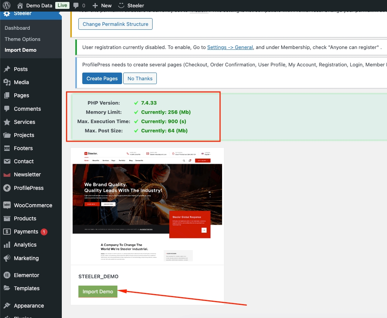Click the Create Pages button

point(102,78)
